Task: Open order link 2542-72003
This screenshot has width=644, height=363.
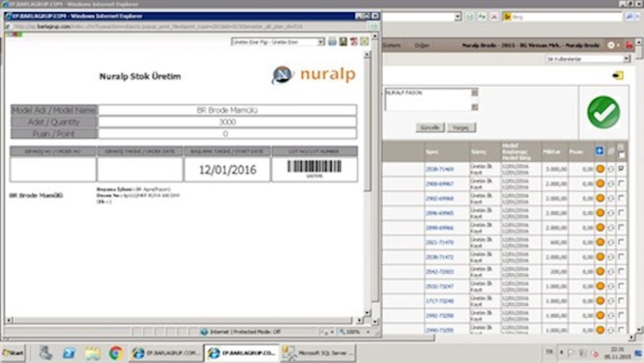Action: [x=440, y=271]
